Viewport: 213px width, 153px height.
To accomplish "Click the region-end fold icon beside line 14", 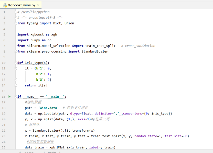I will pos(15,85).
